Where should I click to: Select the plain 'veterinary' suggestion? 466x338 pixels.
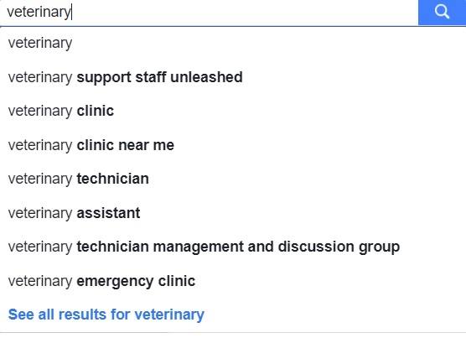[233, 43]
